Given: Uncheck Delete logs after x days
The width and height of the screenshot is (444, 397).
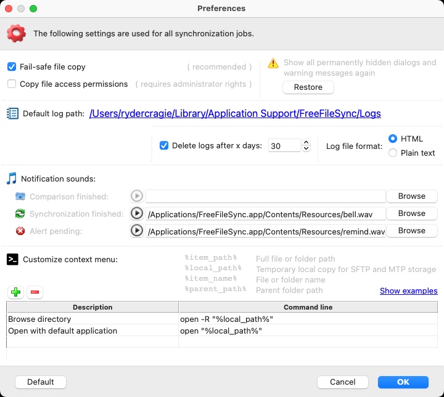Looking at the screenshot, I should tap(164, 145).
